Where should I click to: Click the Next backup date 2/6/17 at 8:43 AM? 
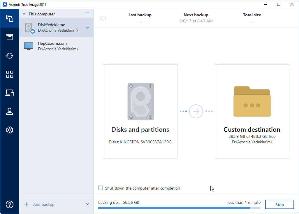[x=196, y=21]
